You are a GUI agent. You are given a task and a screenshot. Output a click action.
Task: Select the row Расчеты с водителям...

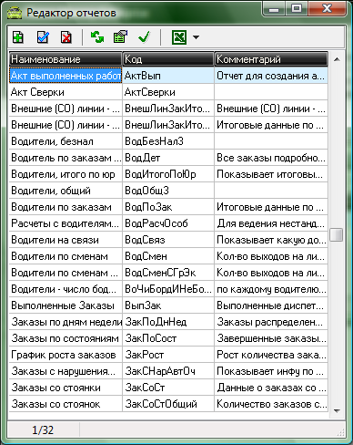[x=168, y=223]
